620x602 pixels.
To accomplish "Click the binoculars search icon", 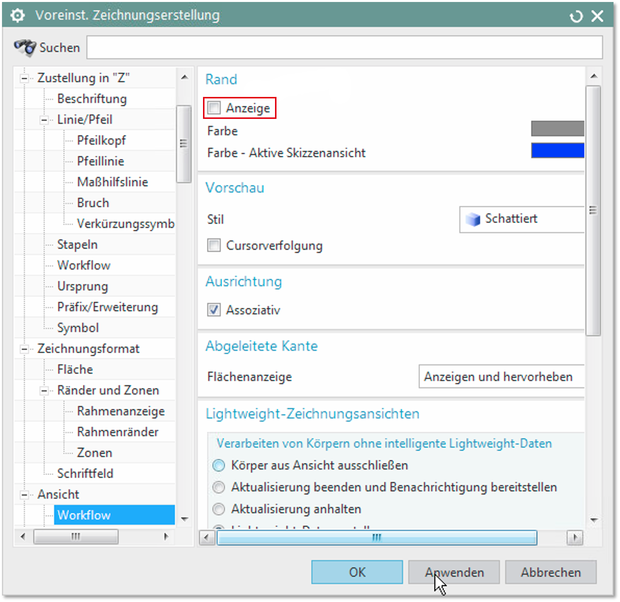I will 24,47.
